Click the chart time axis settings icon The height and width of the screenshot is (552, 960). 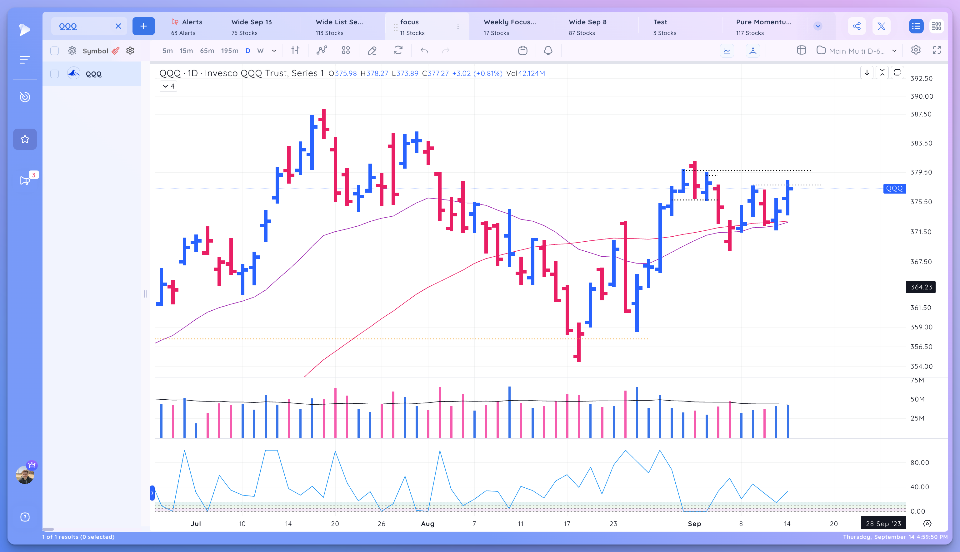coord(927,524)
